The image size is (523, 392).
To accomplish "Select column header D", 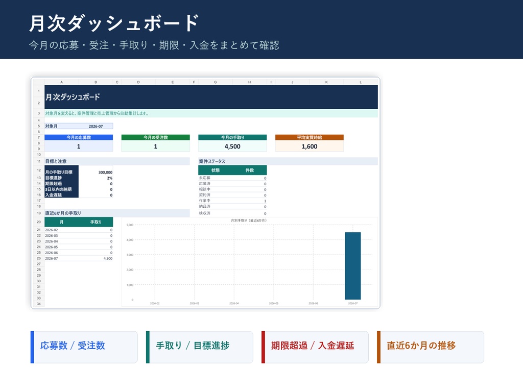I will (x=138, y=82).
